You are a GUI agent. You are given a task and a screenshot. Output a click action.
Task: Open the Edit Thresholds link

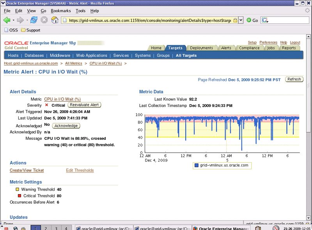tap(80, 170)
